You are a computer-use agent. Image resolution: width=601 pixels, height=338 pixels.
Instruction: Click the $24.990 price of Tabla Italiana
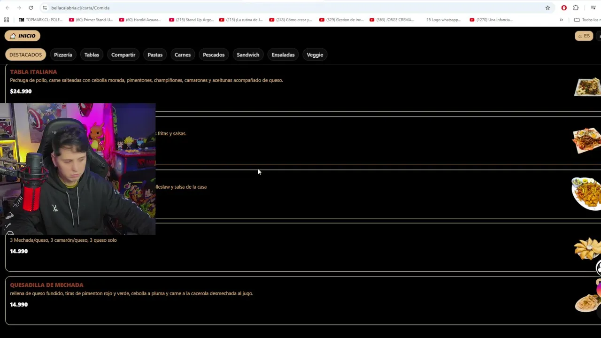21,92
